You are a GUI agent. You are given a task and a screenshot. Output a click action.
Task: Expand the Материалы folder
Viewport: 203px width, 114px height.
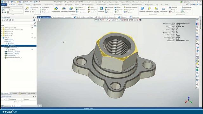click(2, 32)
